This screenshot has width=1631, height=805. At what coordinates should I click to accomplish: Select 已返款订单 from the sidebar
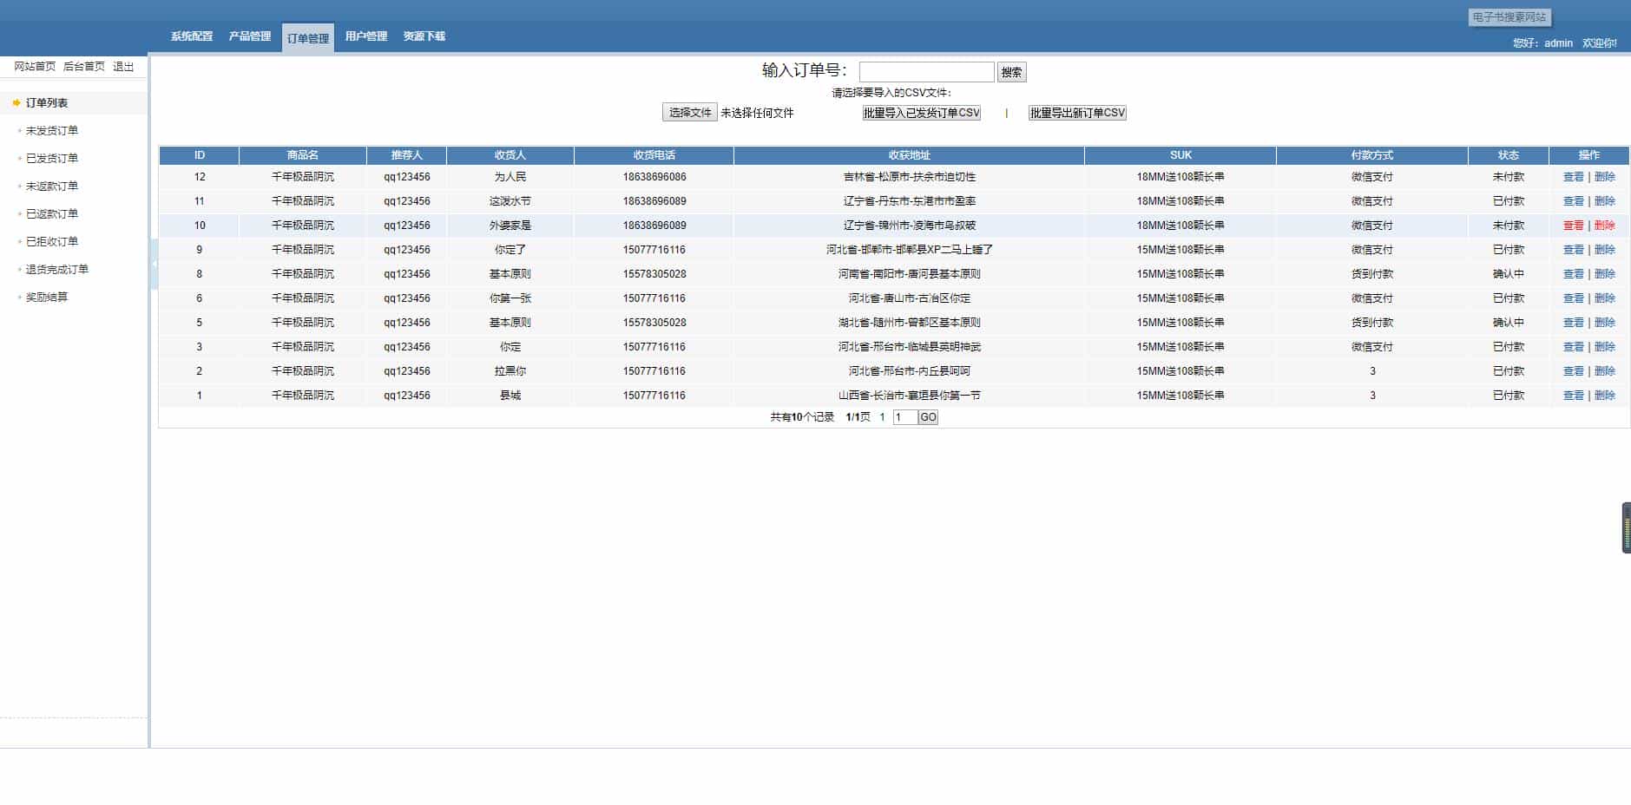[x=52, y=214]
